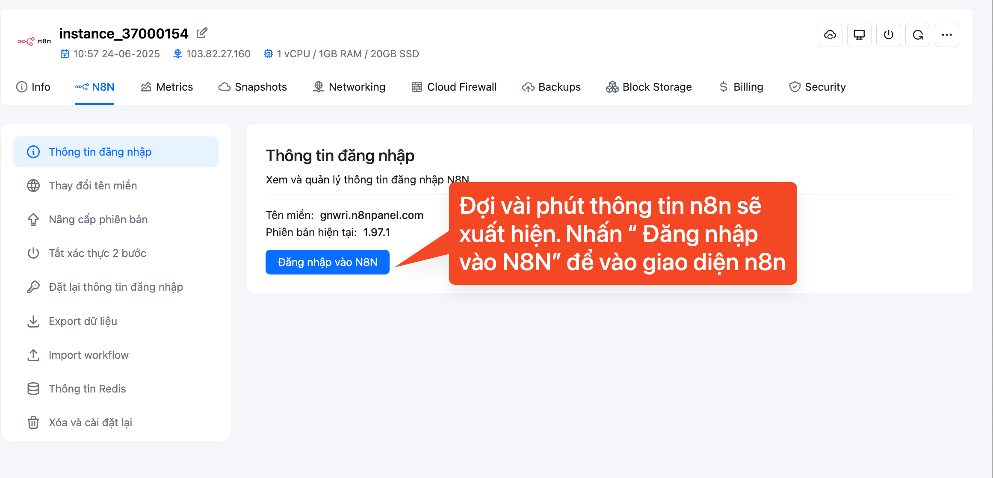Open Nâng cấp phiên bản sidebar item
This screenshot has width=993, height=478.
116,219
